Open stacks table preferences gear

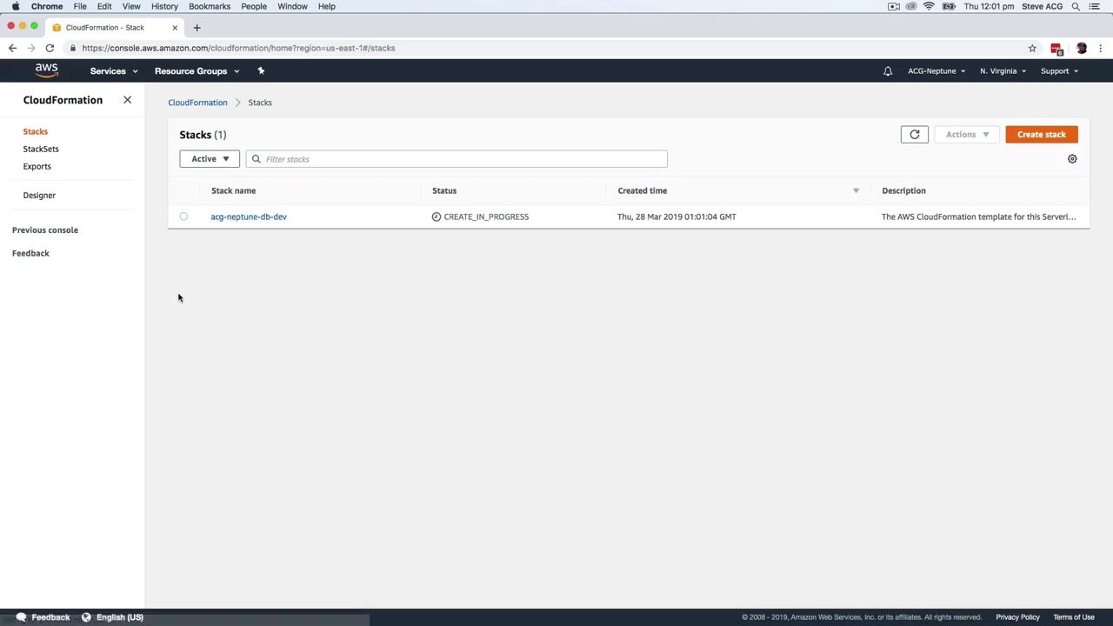tap(1072, 159)
